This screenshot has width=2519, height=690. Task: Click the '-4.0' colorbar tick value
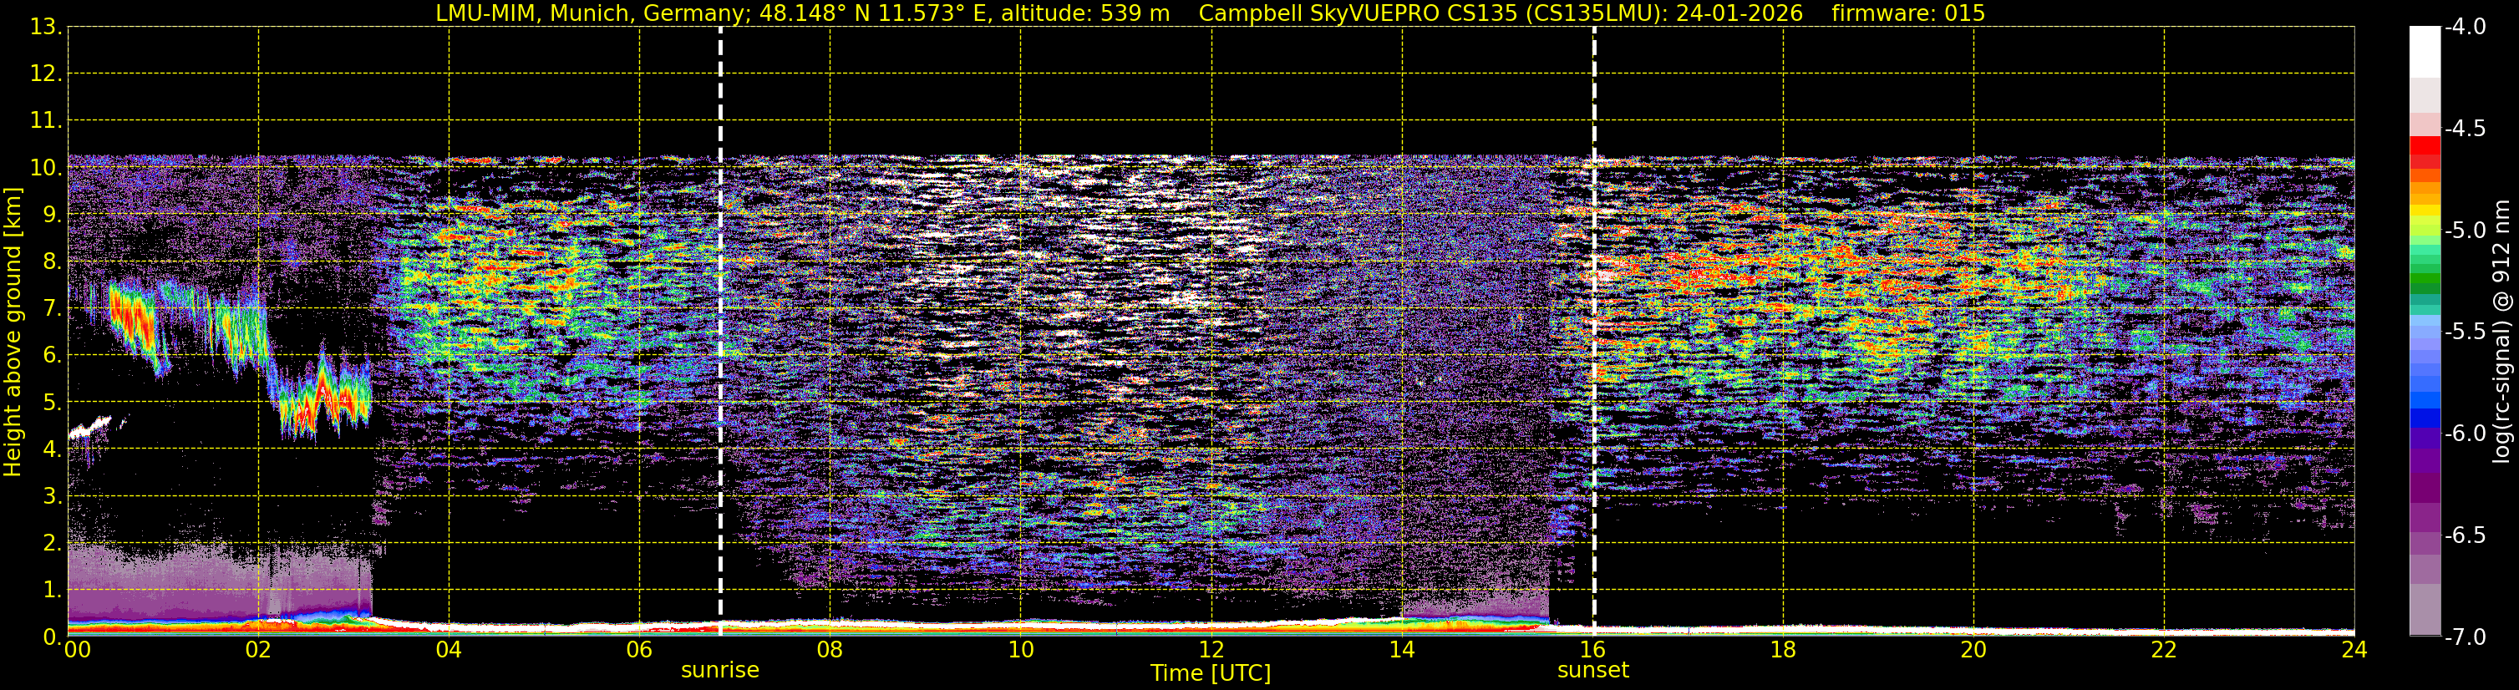coord(2464,27)
